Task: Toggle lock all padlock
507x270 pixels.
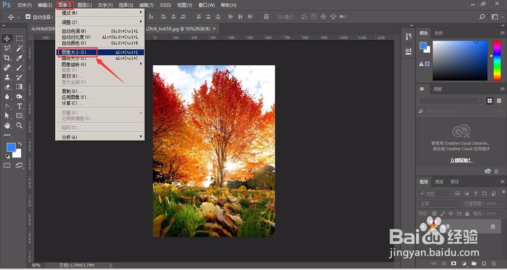Action: [x=467, y=213]
